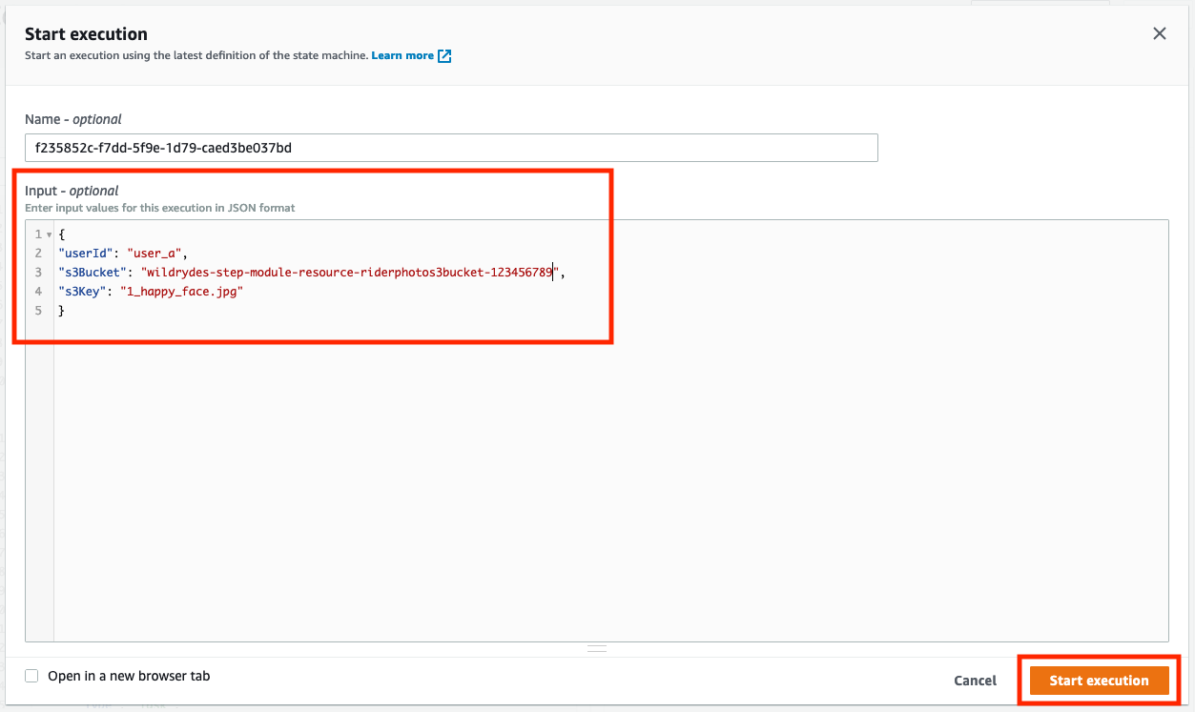
Task: Collapse the JSON fold arrow on line 1
Action: pyautogui.click(x=49, y=234)
